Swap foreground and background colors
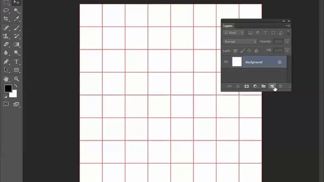This screenshot has width=324, height=182. pyautogui.click(x=16, y=86)
